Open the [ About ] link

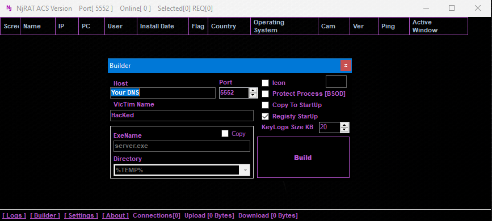click(115, 216)
